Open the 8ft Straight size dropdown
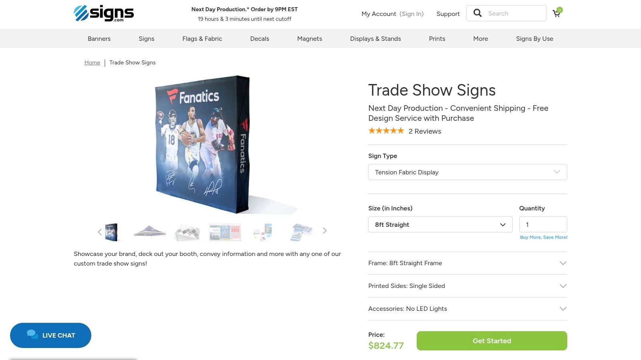The width and height of the screenshot is (641, 360). pyautogui.click(x=440, y=224)
